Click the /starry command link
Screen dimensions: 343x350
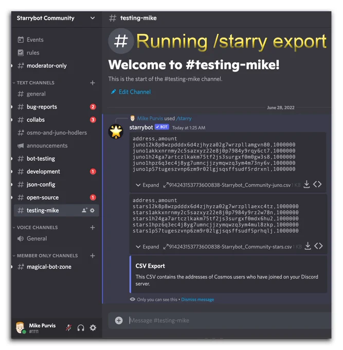[184, 118]
